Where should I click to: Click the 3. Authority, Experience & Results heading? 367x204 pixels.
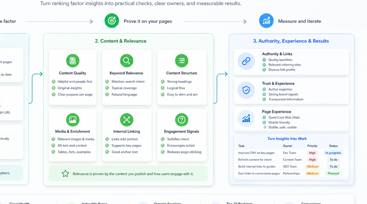pyautogui.click(x=291, y=41)
